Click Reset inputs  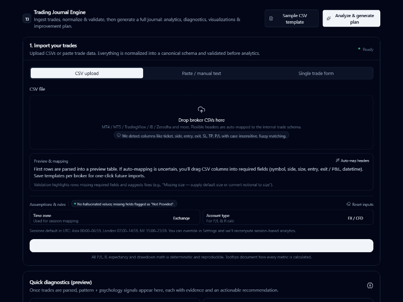click(363, 204)
